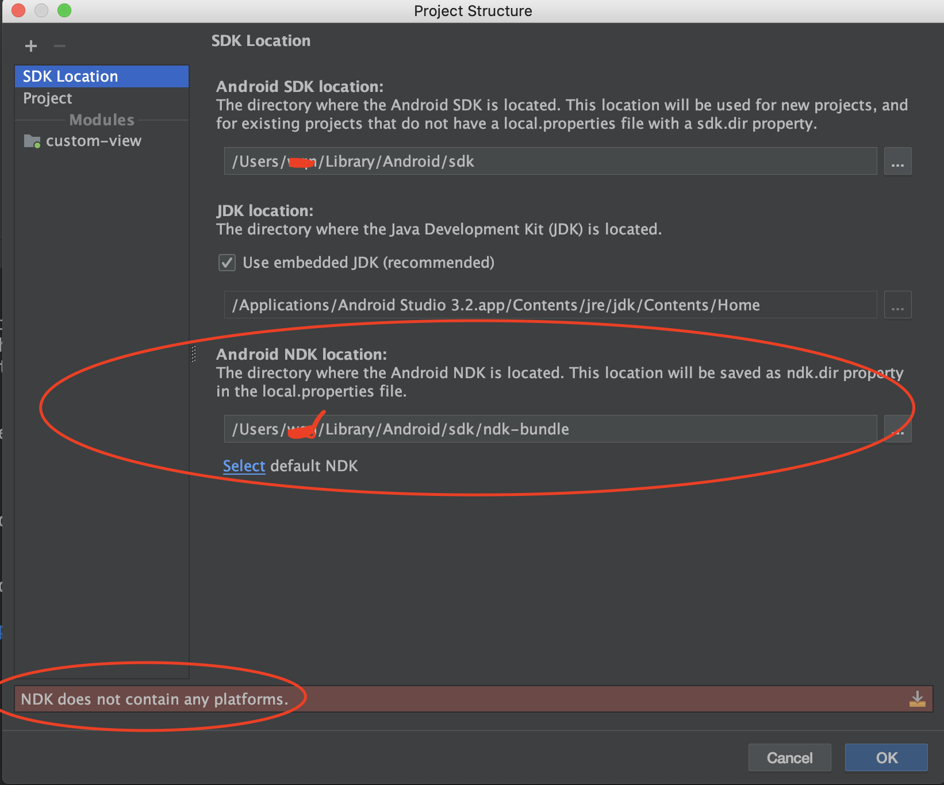944x785 pixels.
Task: Select SDK Location in the sidebar
Action: 102,76
